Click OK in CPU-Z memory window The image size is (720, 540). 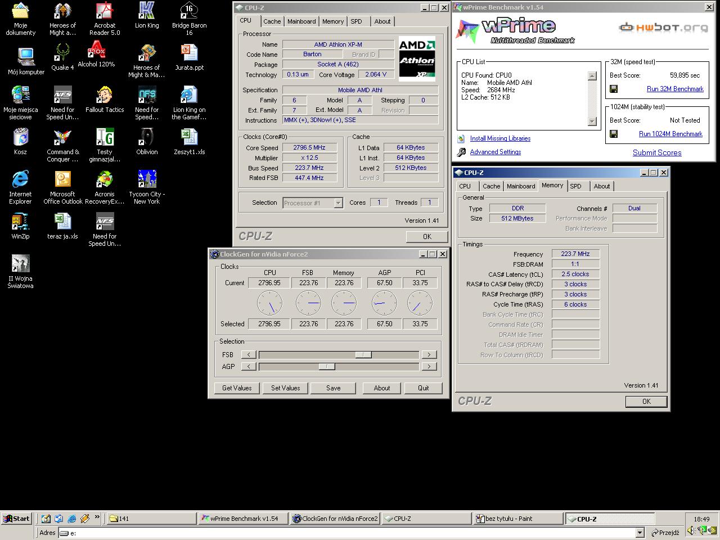pyautogui.click(x=646, y=402)
